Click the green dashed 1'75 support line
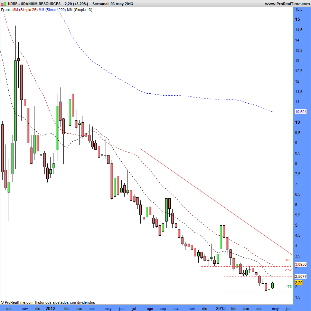Image resolution: width=311 pixels, height=311 pixels. (x=258, y=292)
